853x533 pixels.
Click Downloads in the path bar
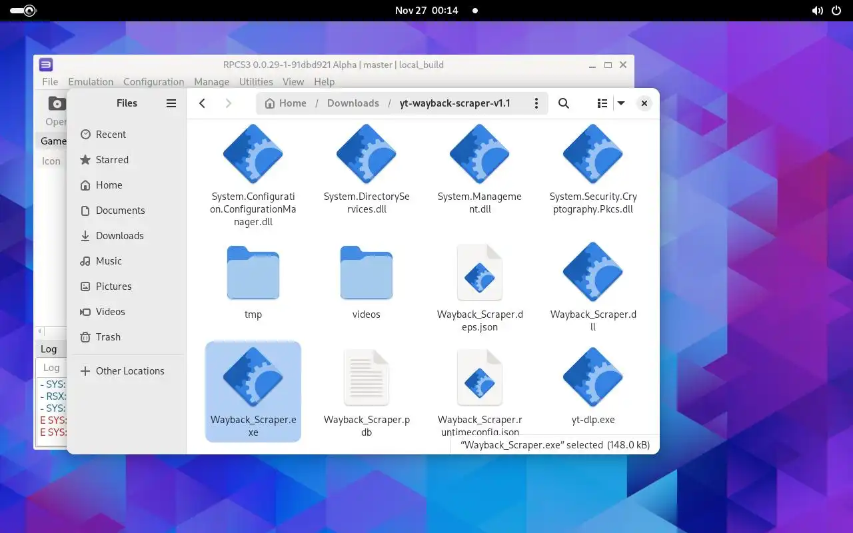click(x=353, y=103)
